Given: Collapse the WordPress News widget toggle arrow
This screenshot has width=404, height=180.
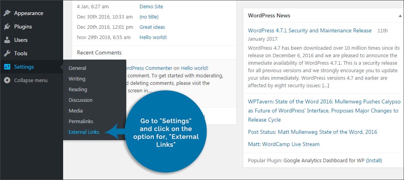Looking at the screenshot, I should (400, 16).
